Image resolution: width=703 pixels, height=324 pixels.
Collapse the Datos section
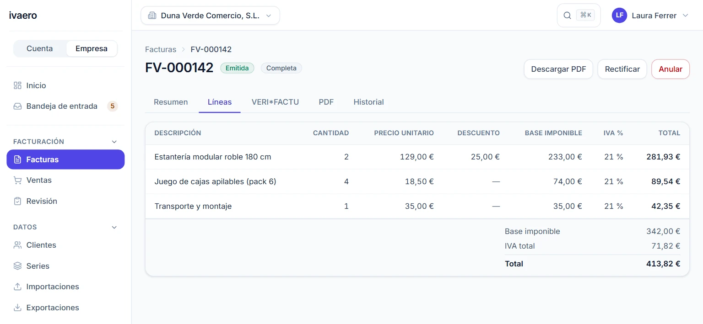click(x=114, y=227)
